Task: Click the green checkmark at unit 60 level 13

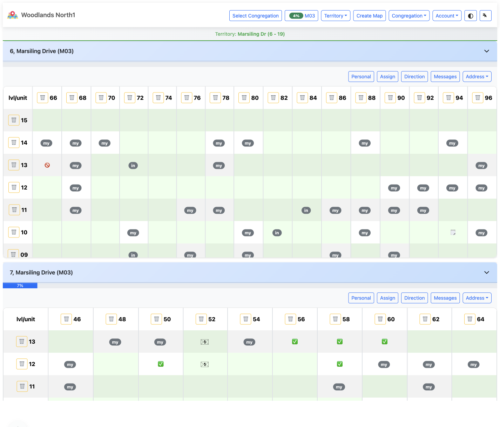Action: 384,341
